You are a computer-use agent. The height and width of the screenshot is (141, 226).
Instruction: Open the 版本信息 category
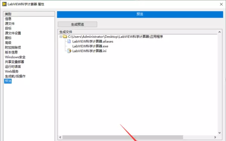11,52
